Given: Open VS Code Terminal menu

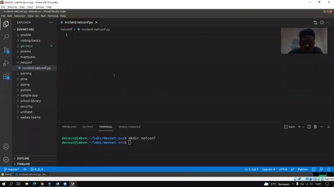Looking at the screenshot, I should click(53, 16).
